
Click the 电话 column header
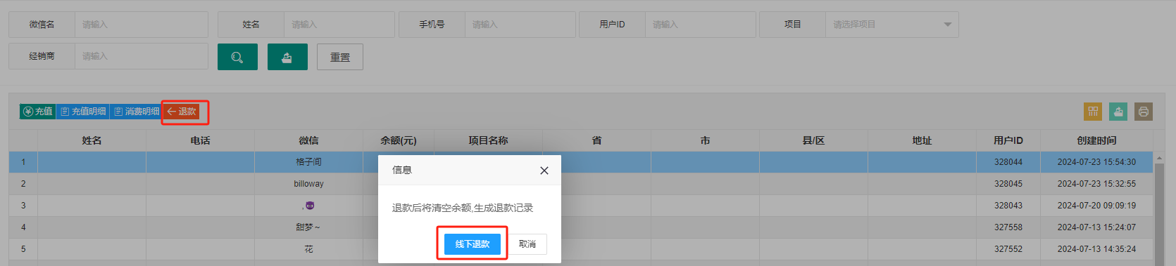click(200, 140)
